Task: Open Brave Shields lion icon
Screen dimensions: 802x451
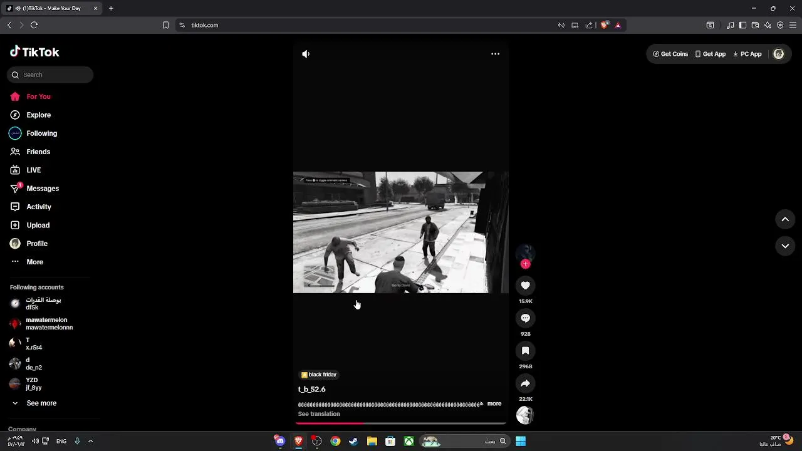Action: pyautogui.click(x=604, y=25)
